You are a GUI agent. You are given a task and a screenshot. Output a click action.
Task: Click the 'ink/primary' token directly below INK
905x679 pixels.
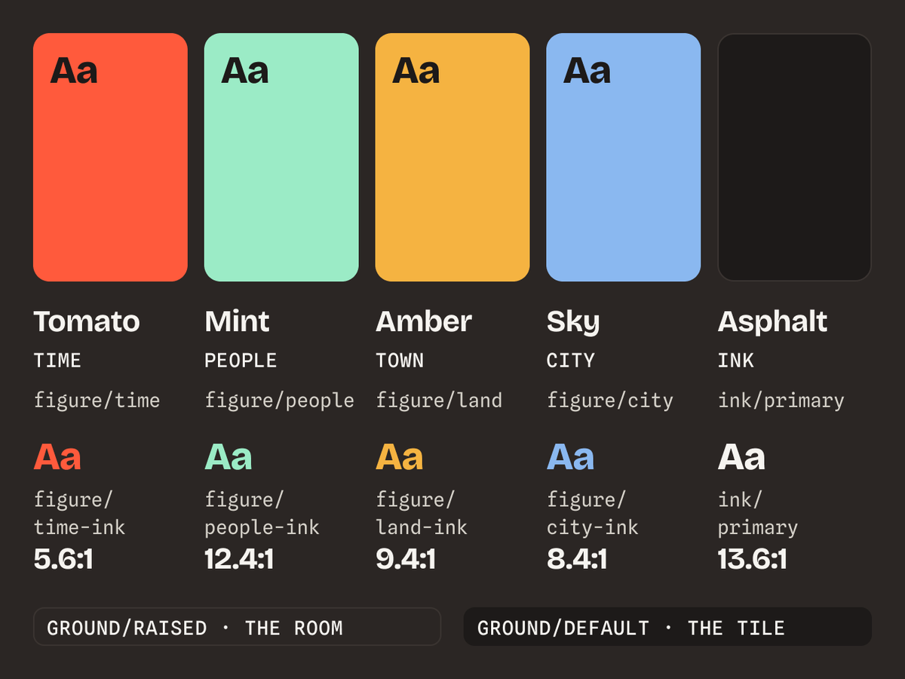click(x=781, y=400)
